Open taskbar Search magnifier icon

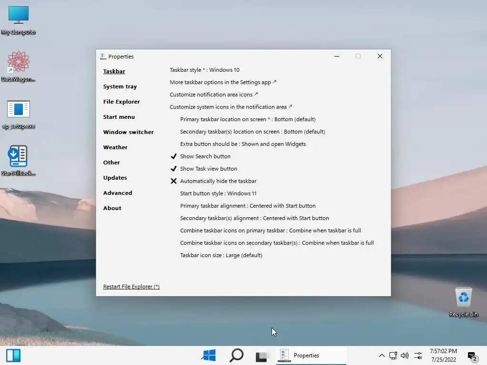pyautogui.click(x=236, y=355)
